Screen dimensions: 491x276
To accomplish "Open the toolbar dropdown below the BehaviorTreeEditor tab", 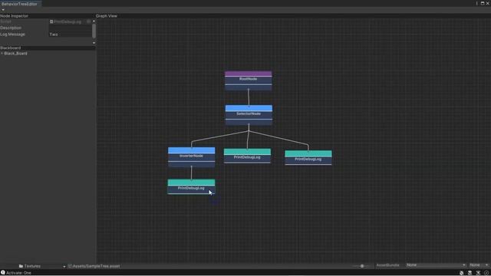I will [x=3, y=10].
